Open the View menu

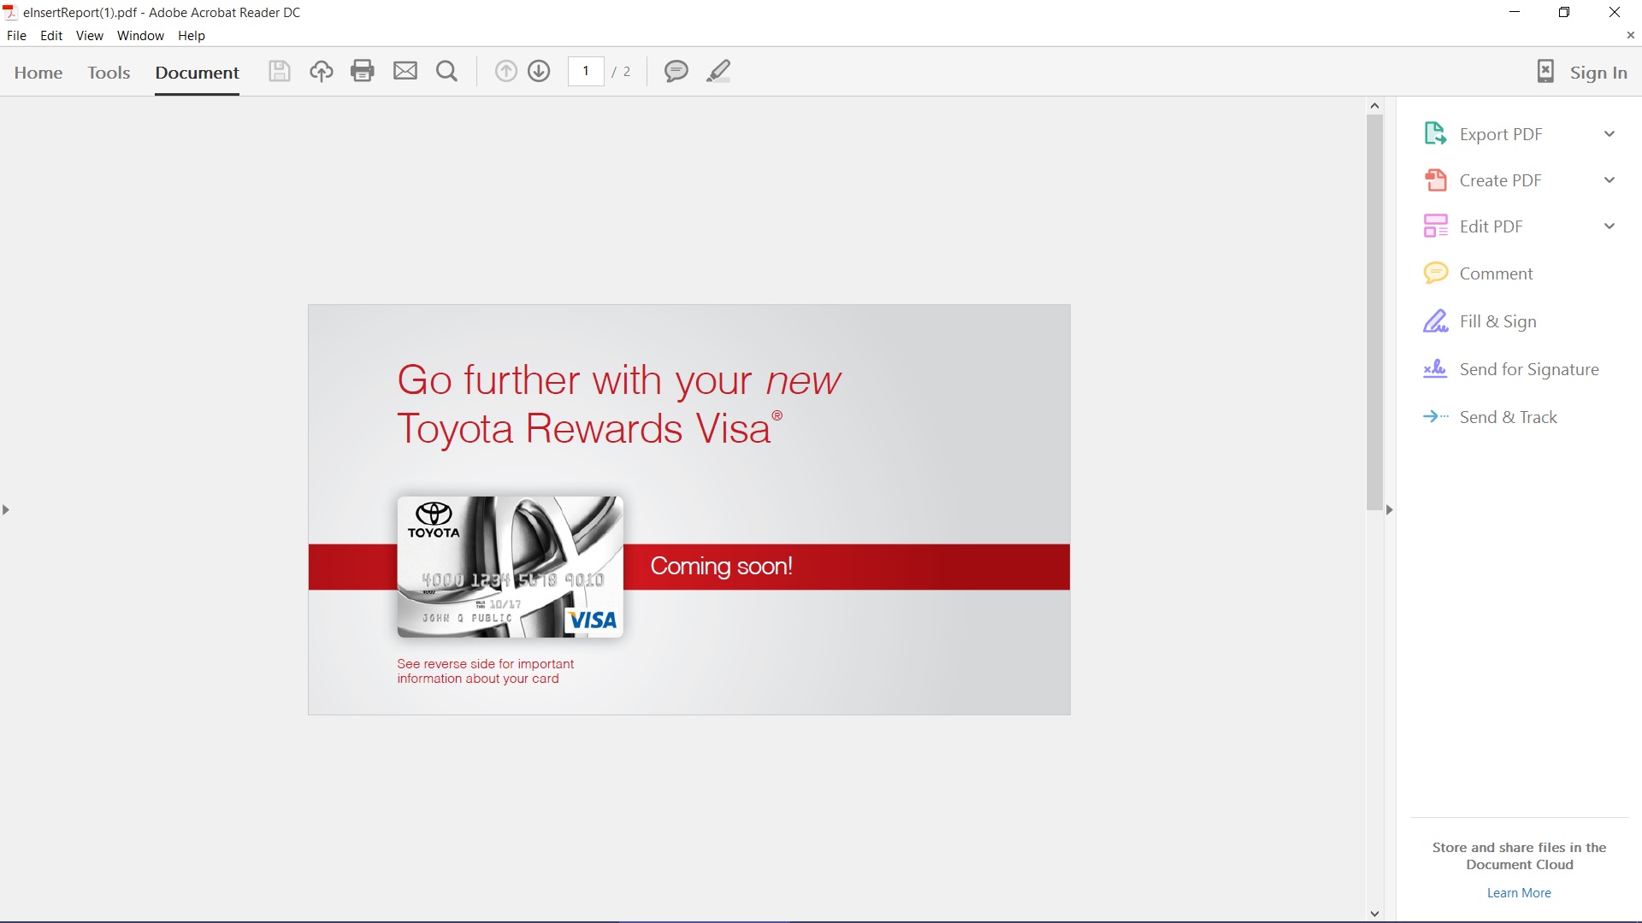pyautogui.click(x=89, y=36)
